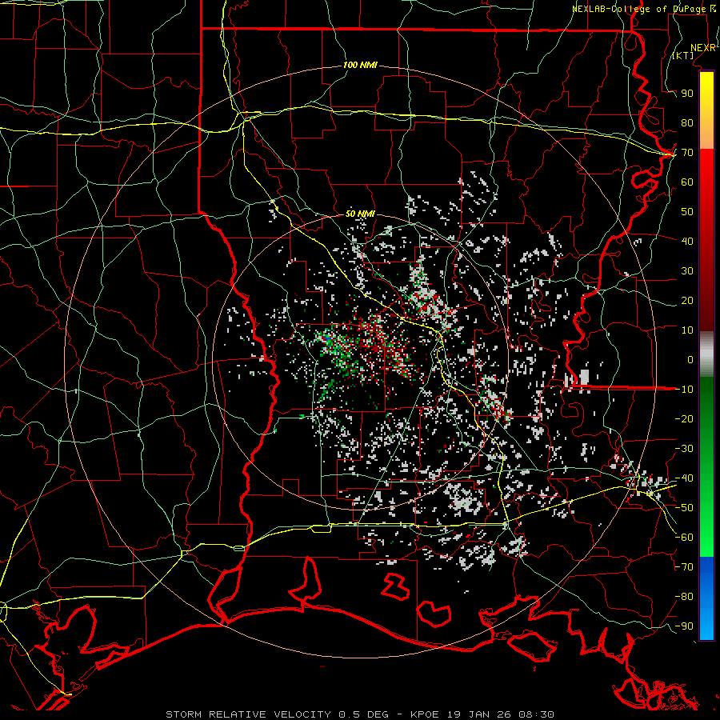Select the 50 knot scale label
Viewport: 720px width, 720px height.
687,212
